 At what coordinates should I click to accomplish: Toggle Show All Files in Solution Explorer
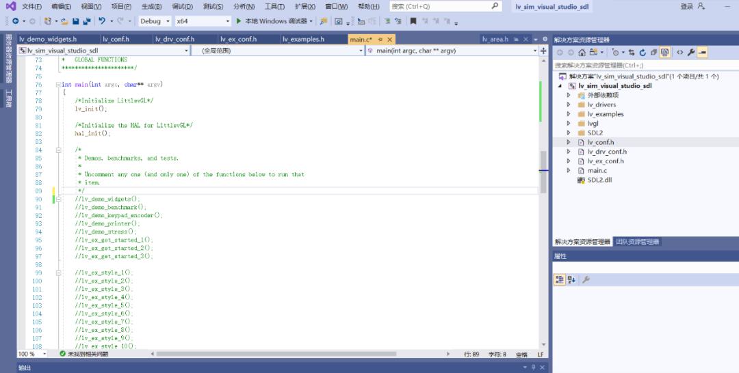coord(664,52)
